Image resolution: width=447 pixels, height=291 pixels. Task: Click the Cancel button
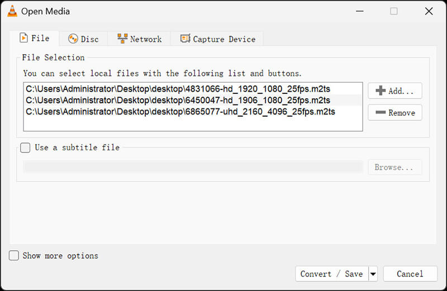click(x=410, y=274)
